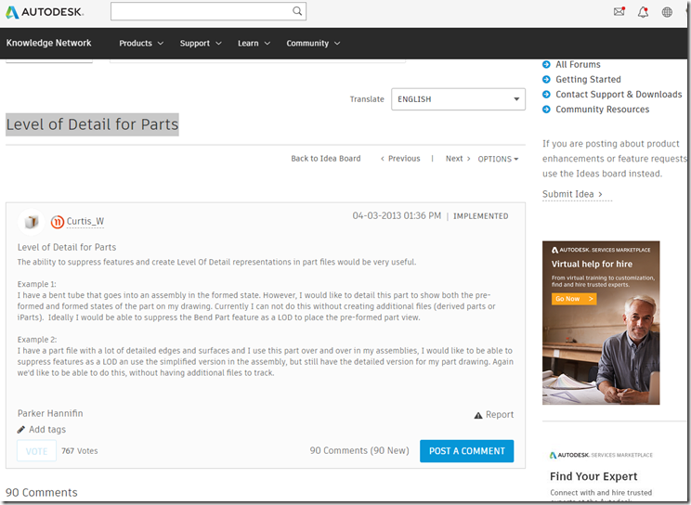691x505 pixels.
Task: Click the 90 Comments (90 New) link
Action: coord(359,450)
